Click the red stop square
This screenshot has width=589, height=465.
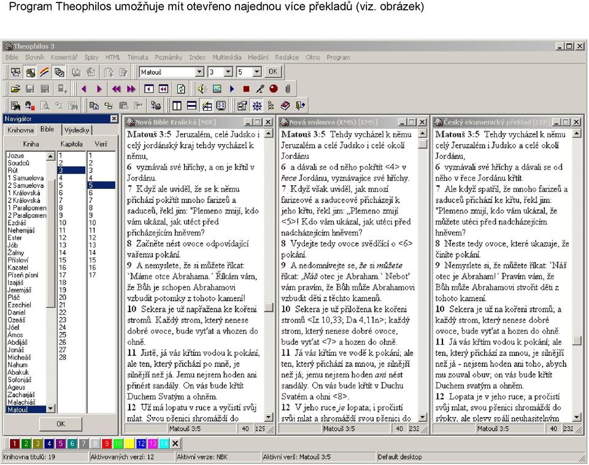(x=247, y=88)
